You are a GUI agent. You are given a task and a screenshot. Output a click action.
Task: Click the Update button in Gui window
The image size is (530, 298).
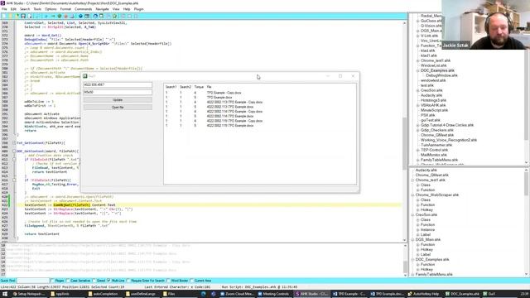[x=118, y=100]
